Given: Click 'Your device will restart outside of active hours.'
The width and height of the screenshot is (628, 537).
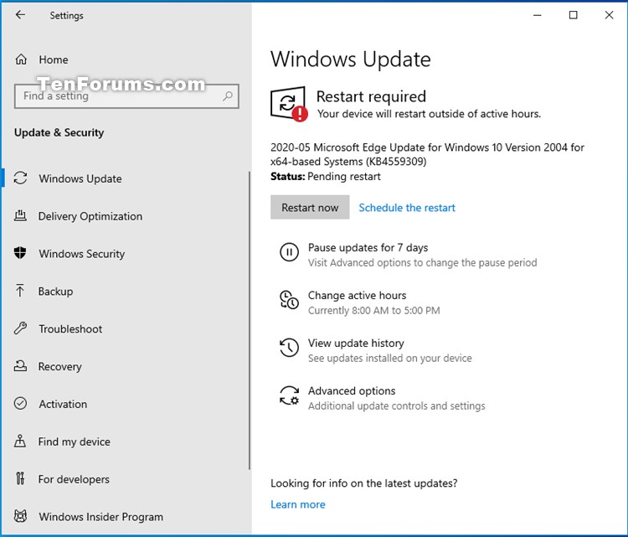Looking at the screenshot, I should [429, 114].
